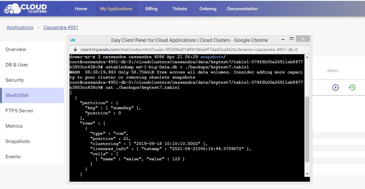Click the "snapshots/" directory text in terminal
The height and width of the screenshot is (189, 365).
click(213, 57)
